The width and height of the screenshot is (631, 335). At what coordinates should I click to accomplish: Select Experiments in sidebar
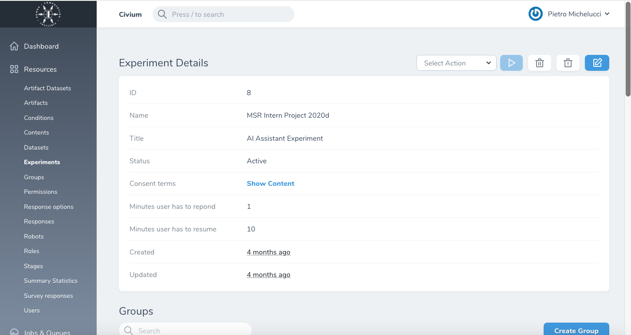pyautogui.click(x=42, y=162)
